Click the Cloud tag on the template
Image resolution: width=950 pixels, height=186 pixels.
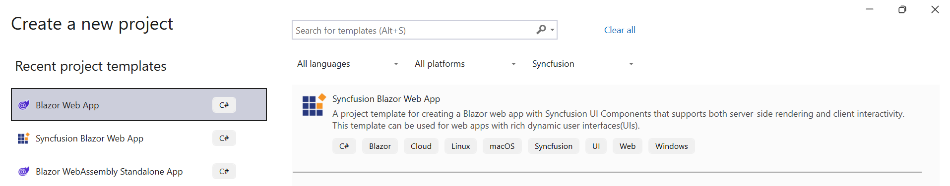[x=421, y=146]
